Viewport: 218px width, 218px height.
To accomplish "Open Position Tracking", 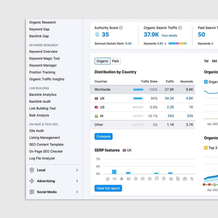I will tap(42, 72).
